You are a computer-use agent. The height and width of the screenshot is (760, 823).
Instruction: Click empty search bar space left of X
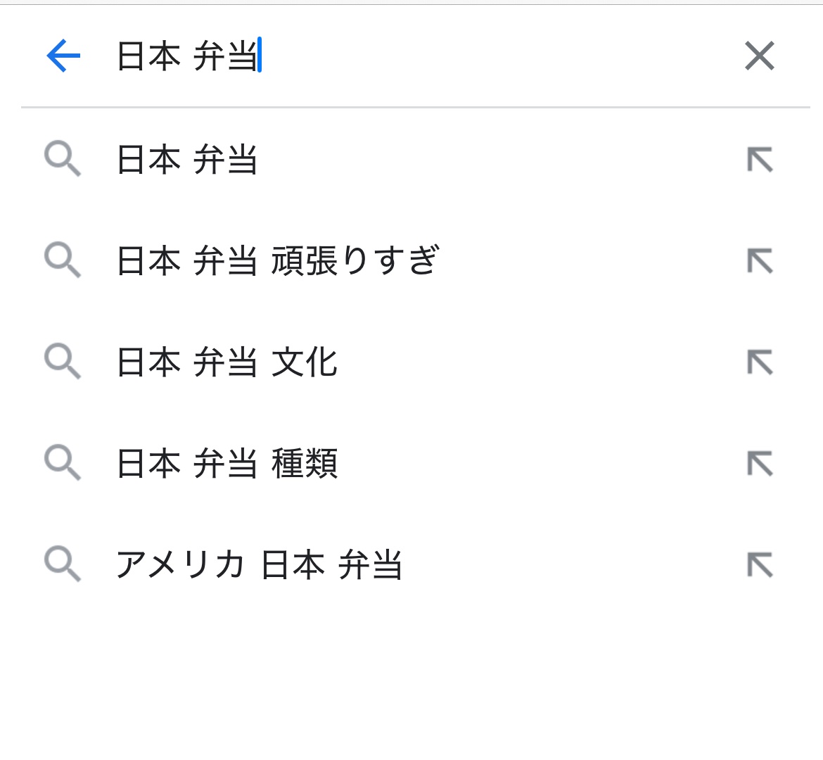point(492,56)
